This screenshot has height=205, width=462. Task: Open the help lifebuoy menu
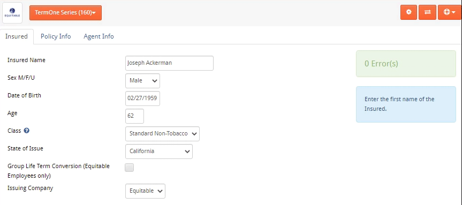(x=449, y=12)
